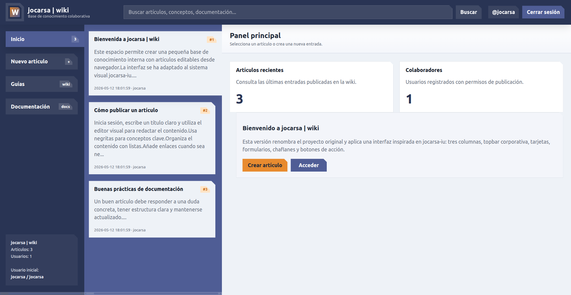Click timestamp under Cómo publicar un artículo
This screenshot has width=571, height=295.
120,167
